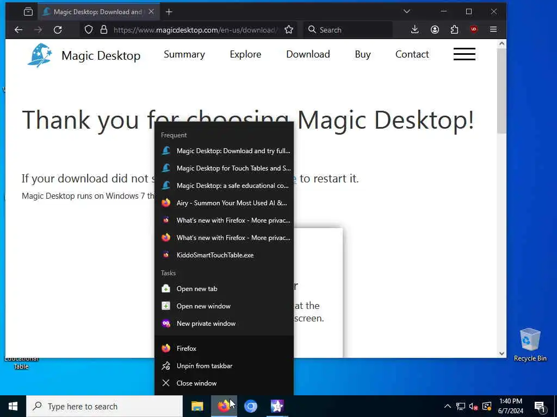
Task: Close the Magic Desktop browser tab
Action: pyautogui.click(x=151, y=12)
